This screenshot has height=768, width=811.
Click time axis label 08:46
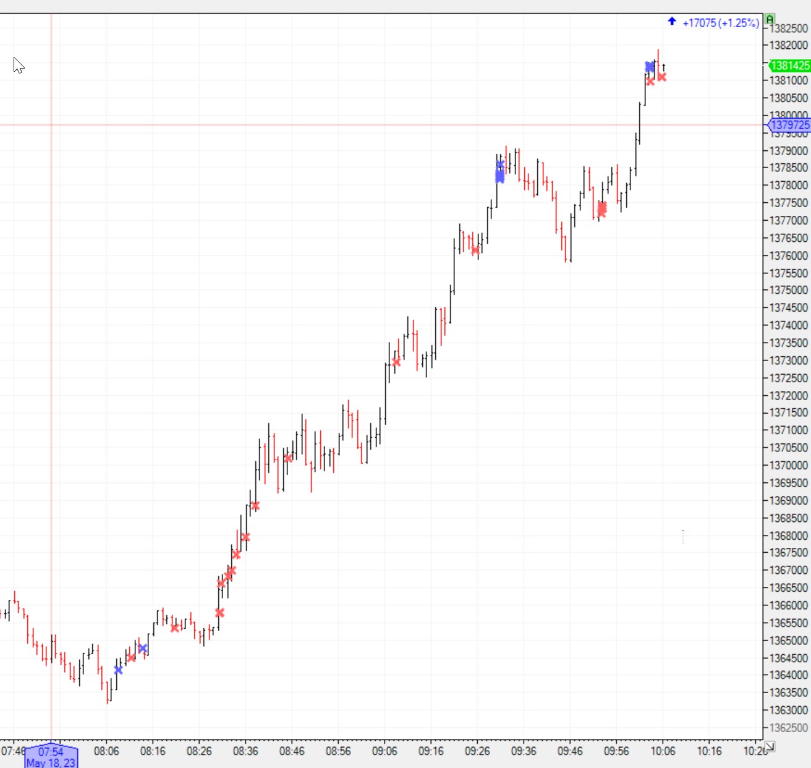[x=292, y=751]
